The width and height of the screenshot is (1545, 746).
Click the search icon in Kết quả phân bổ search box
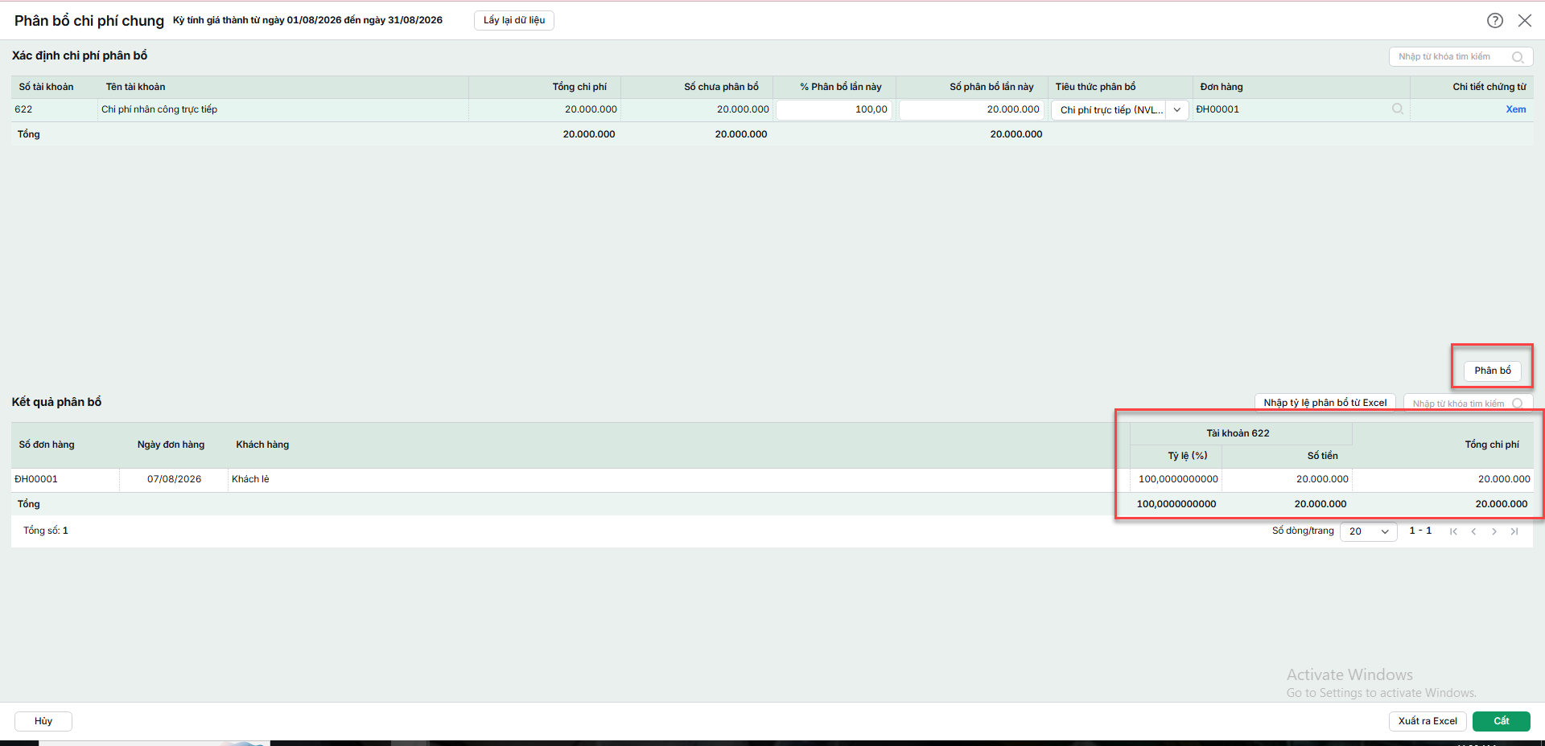[1517, 404]
